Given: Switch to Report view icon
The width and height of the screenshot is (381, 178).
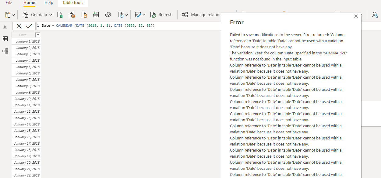Looking at the screenshot, I should [x=5, y=27].
